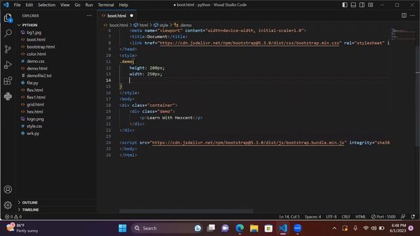Image resolution: width=420 pixels, height=236 pixels.
Task: Expand the OUTLINE section
Action: pyautogui.click(x=30, y=203)
